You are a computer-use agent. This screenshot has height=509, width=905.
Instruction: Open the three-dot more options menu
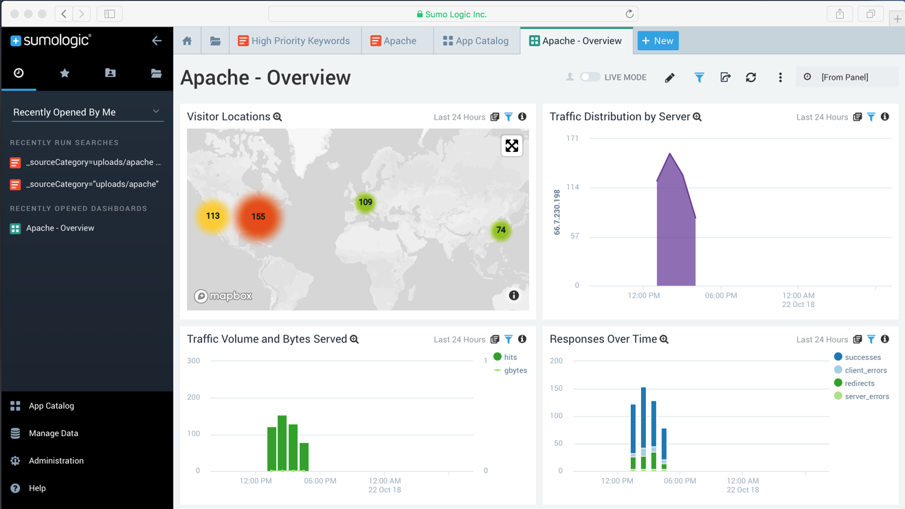coord(780,78)
